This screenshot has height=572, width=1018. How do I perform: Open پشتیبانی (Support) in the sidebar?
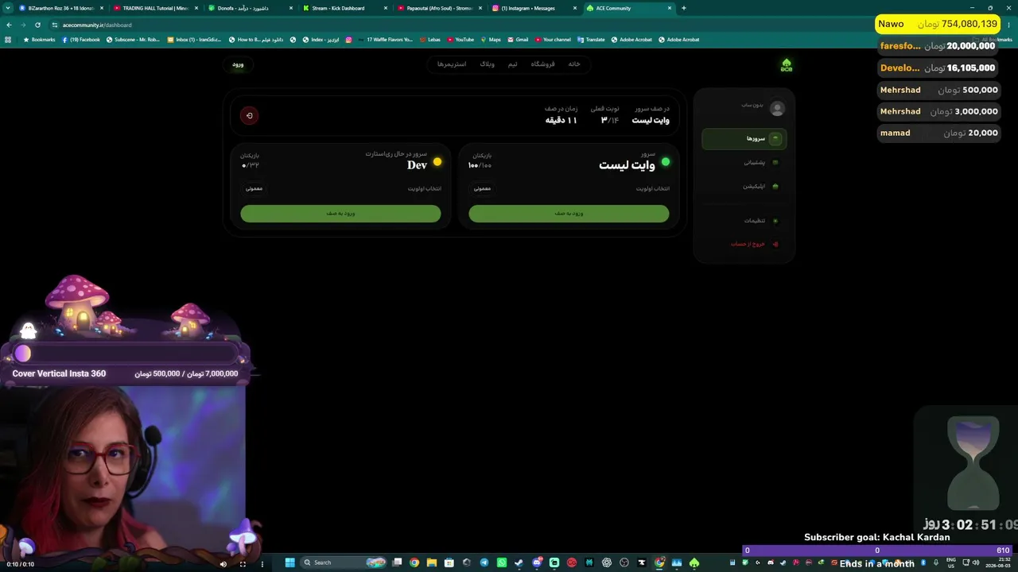[x=744, y=163]
